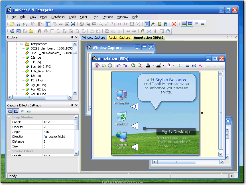Screen dimensions: 246x185
Task: Open the font color dropdown arrow
Action: [x=174, y=65]
